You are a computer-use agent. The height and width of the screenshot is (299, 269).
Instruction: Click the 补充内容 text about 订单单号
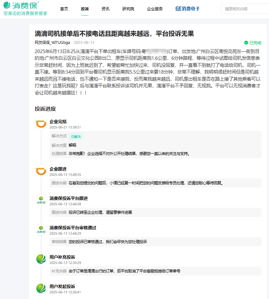pyautogui.click(x=124, y=271)
